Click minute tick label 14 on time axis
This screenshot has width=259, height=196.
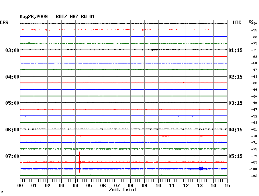point(213,186)
